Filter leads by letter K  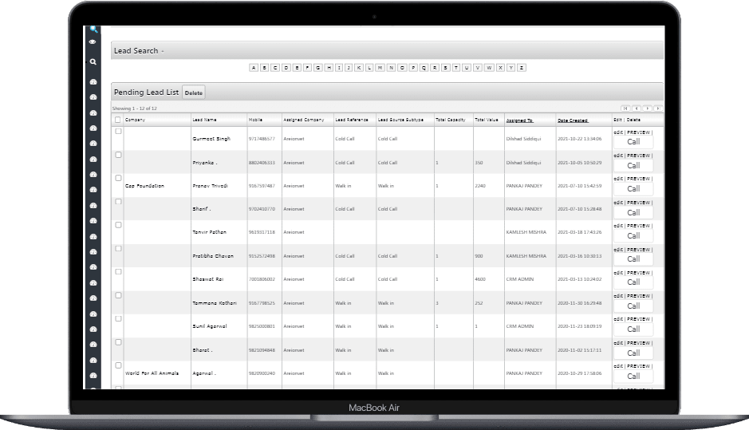tap(359, 68)
